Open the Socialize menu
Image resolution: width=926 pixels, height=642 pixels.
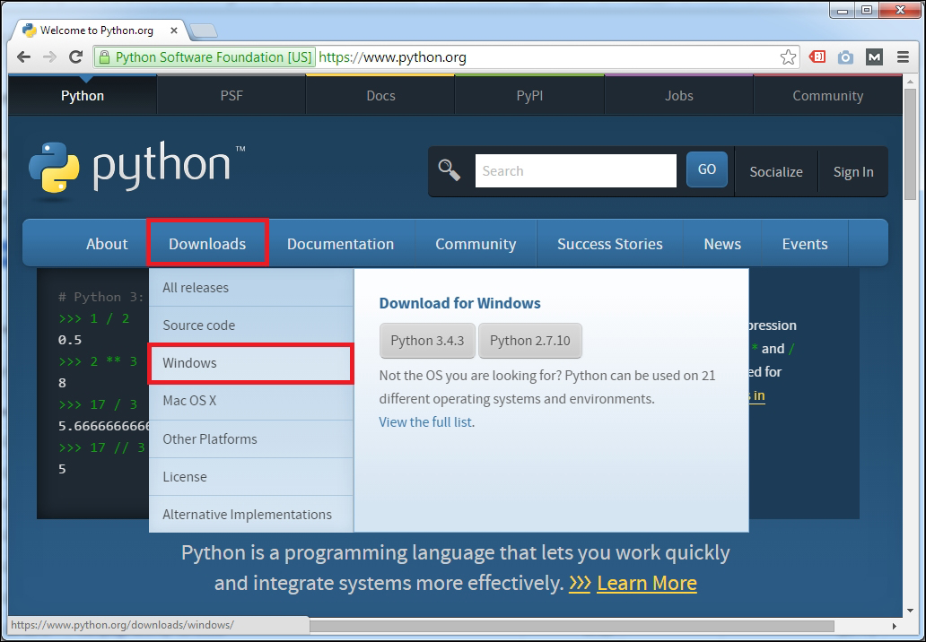(776, 172)
